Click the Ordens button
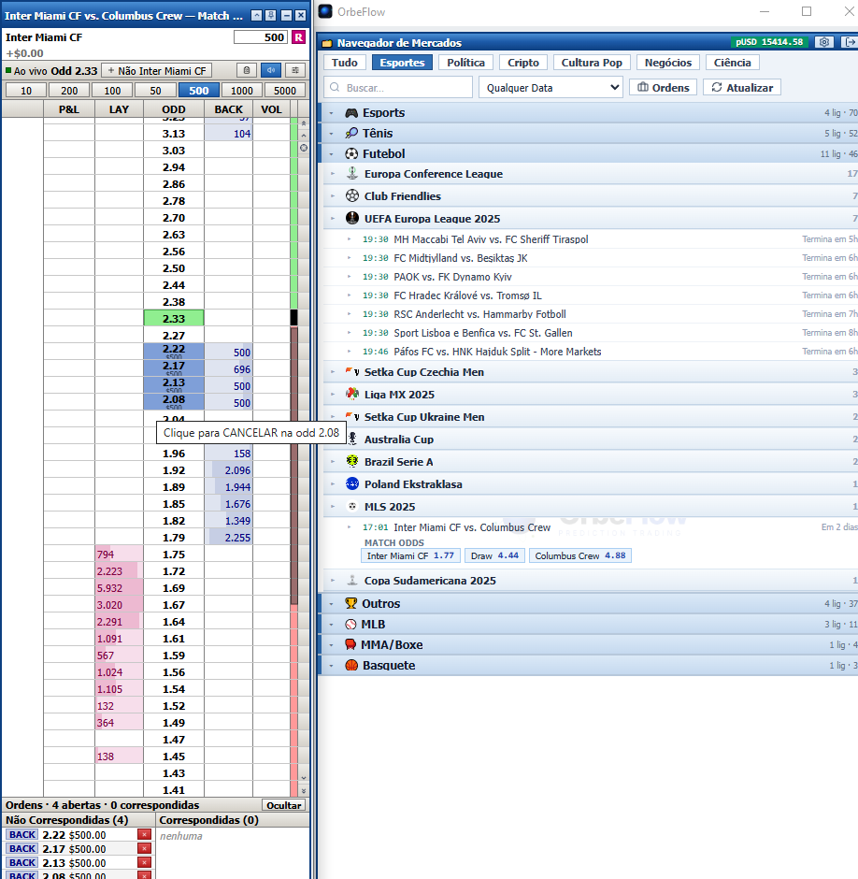This screenshot has width=858, height=879. [x=663, y=88]
